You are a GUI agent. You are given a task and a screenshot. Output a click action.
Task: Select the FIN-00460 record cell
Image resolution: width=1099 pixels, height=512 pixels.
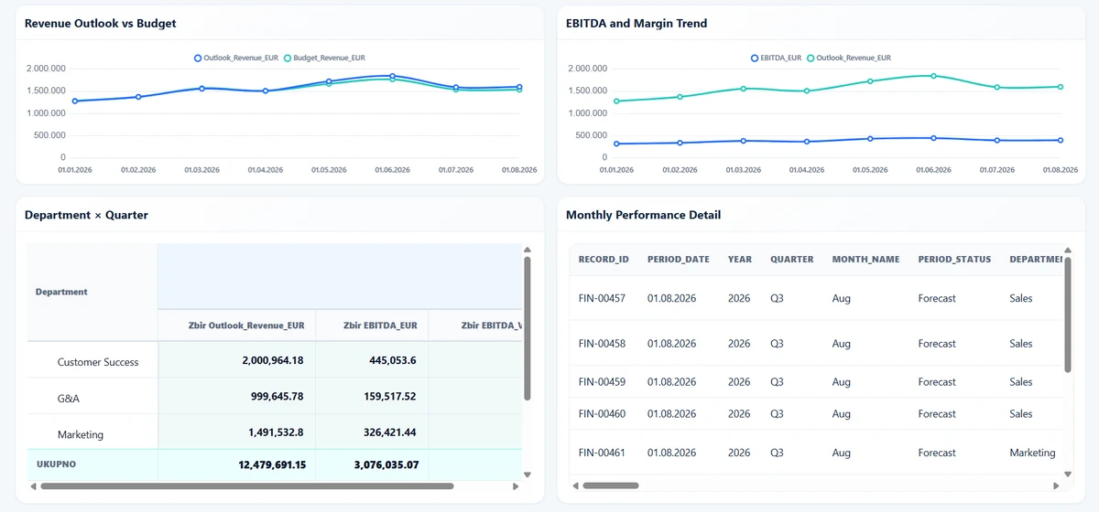pyautogui.click(x=602, y=414)
